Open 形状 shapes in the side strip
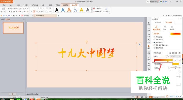This screenshot has width=183, height=100. pos(149,41)
